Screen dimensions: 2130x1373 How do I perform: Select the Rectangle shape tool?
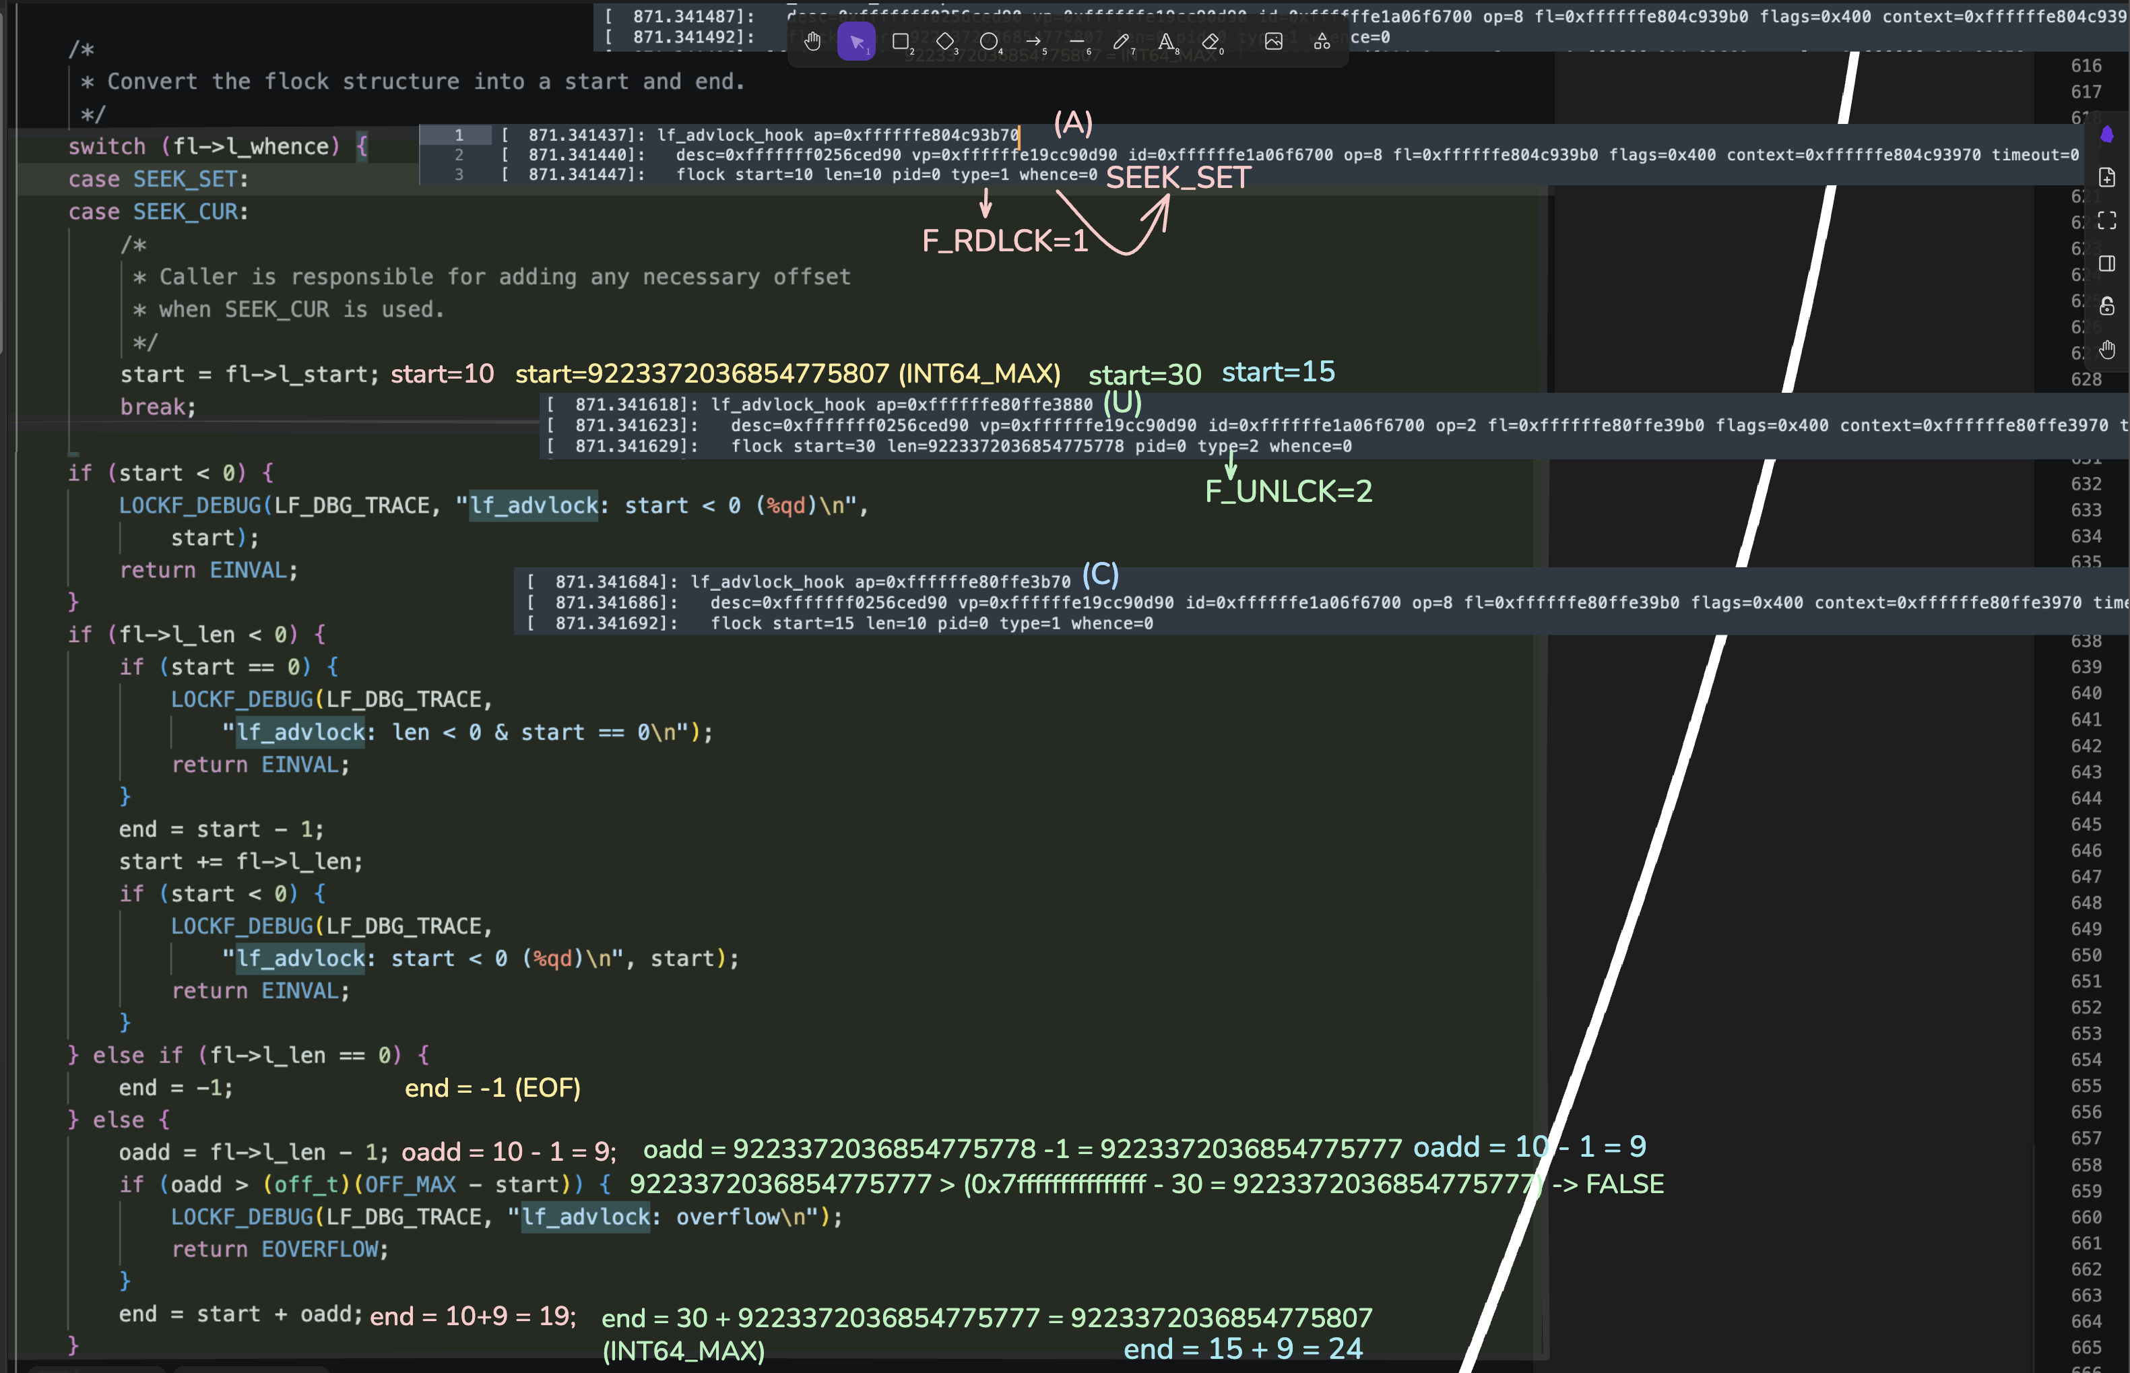click(x=900, y=41)
